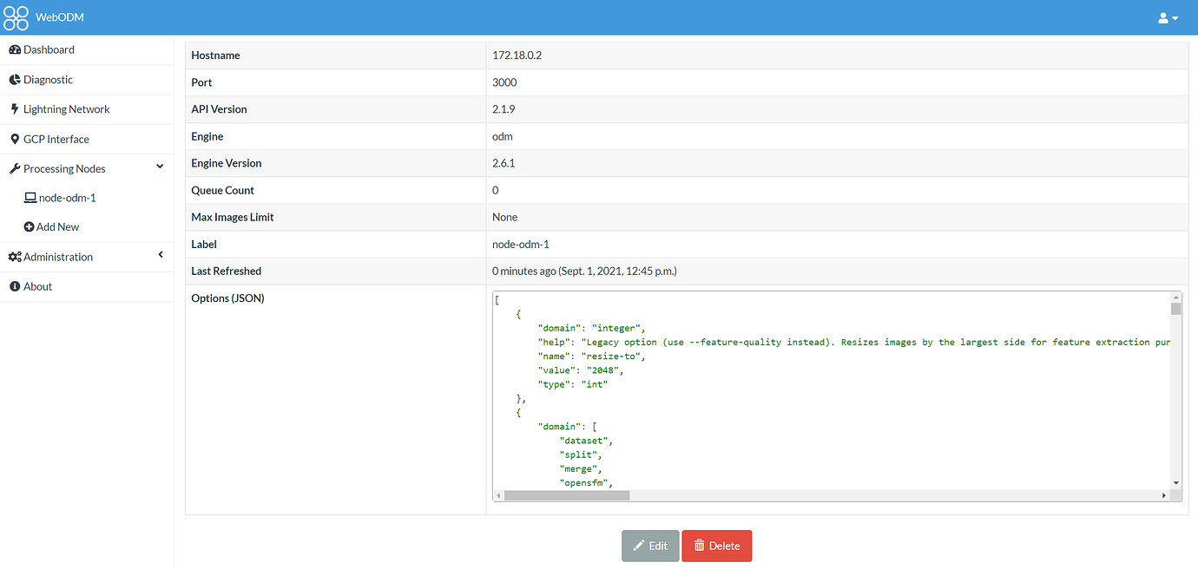The width and height of the screenshot is (1198, 569).
Task: Collapse the Processing Nodes section chevron
Action: tap(160, 166)
